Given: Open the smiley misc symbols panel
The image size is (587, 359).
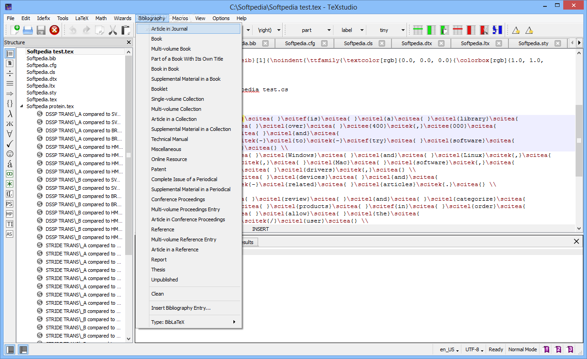Looking at the screenshot, I should pos(10,154).
